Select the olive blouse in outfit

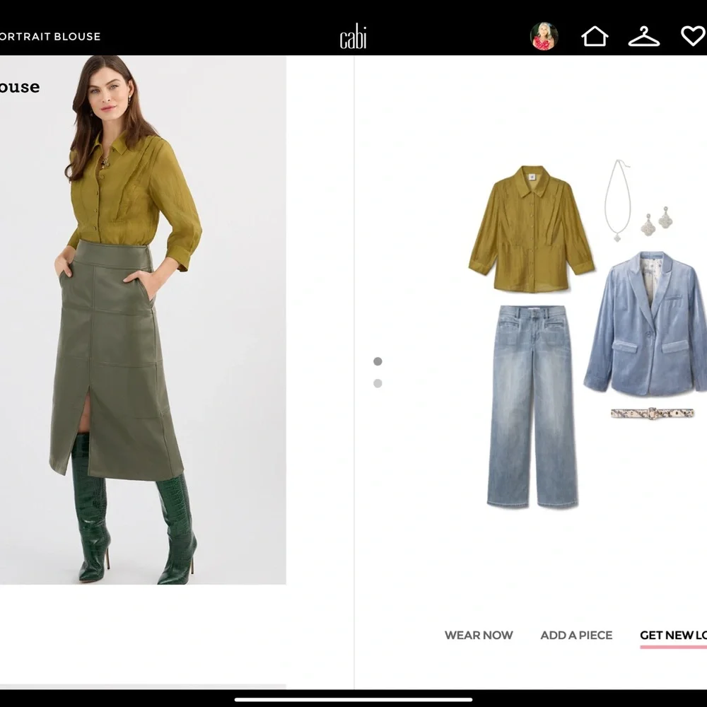pos(531,228)
